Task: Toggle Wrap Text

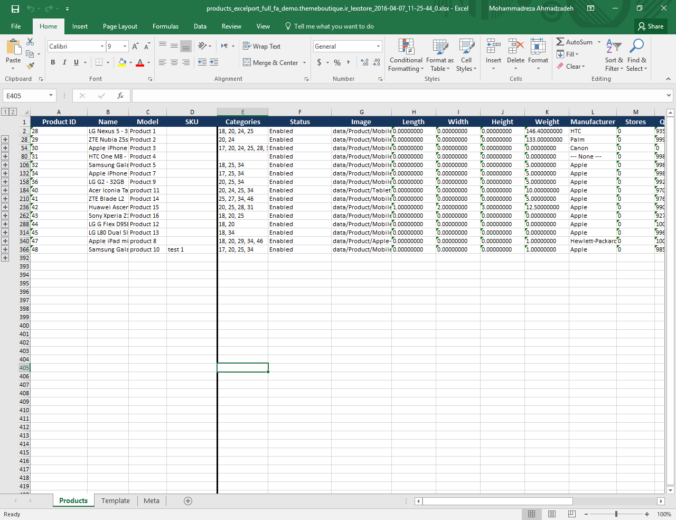Action: tap(261, 47)
